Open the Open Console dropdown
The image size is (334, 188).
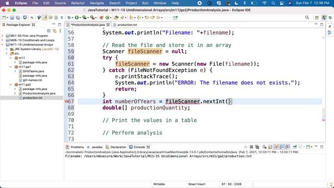coord(312,147)
